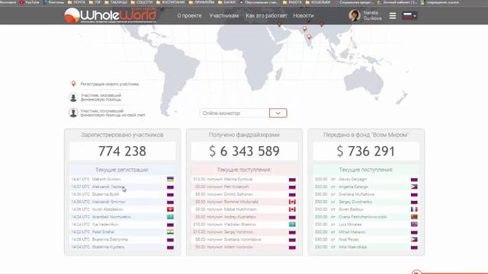The width and height of the screenshot is (488, 274).
Task: Click the Kazakhstan flag beside Vladislav Shakirov
Action: coord(292,225)
